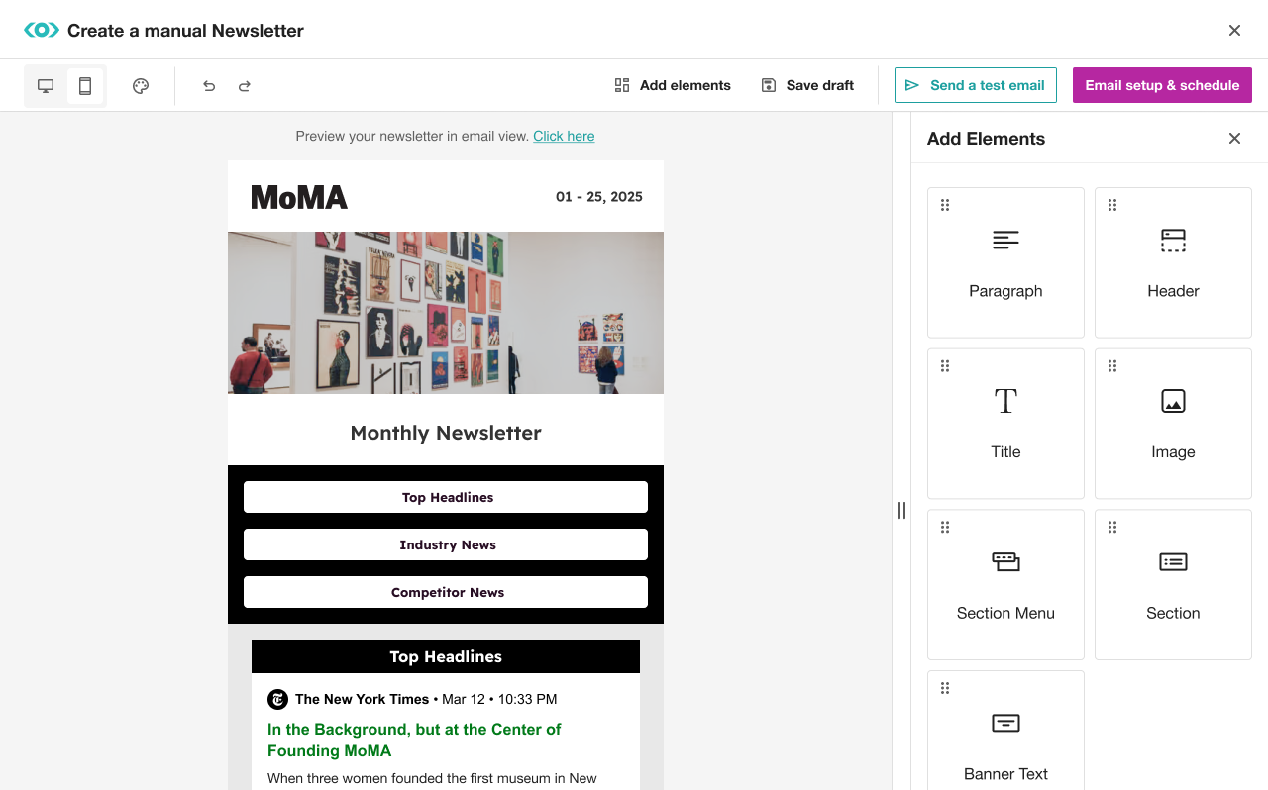Image resolution: width=1268 pixels, height=790 pixels.
Task: Close the Add Elements panel
Action: click(1234, 138)
